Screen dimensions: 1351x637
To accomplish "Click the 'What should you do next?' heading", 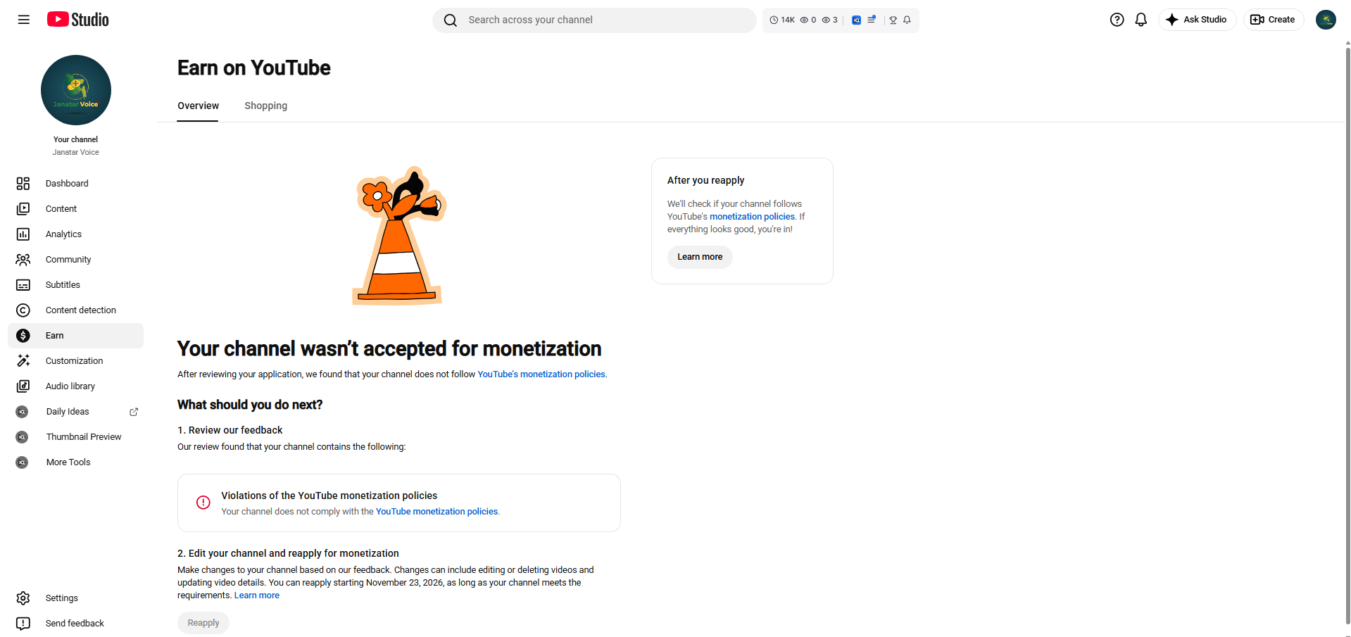I will [x=250, y=405].
